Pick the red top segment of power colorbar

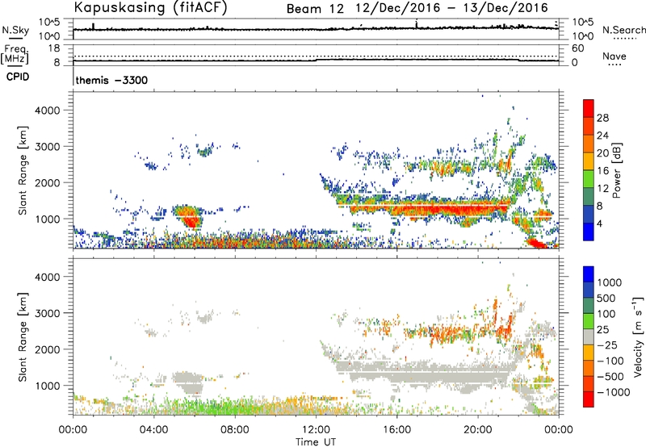[589, 109]
